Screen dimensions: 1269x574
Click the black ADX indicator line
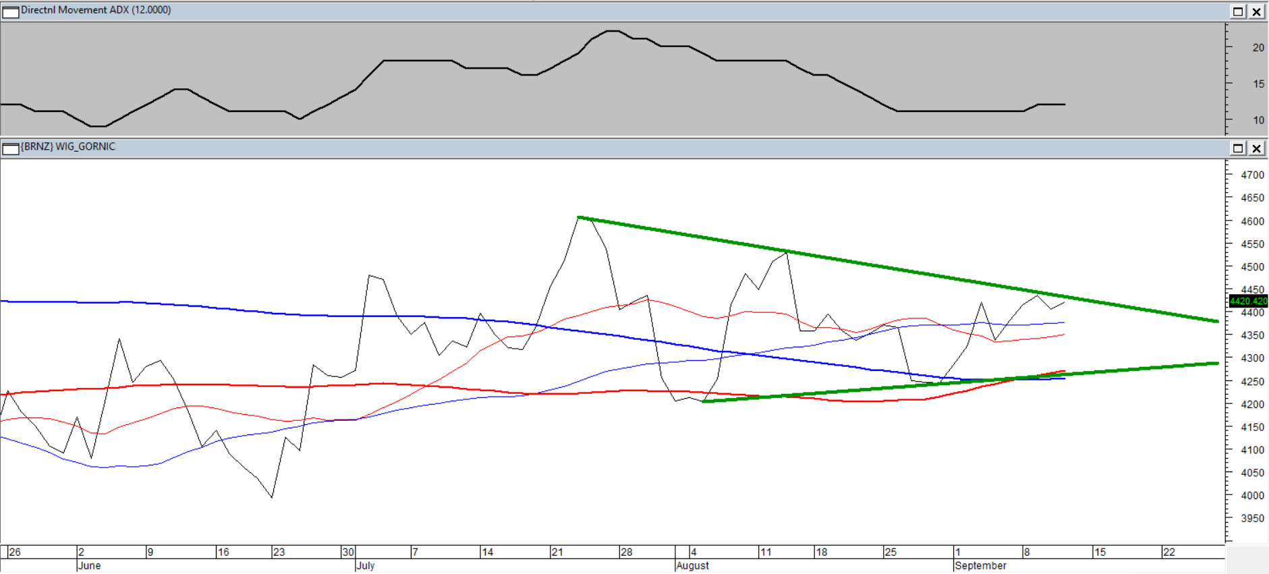(x=418, y=61)
